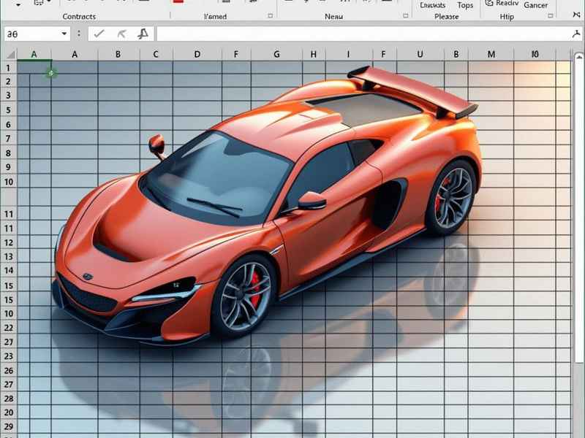Click the Tops ribbon button
The width and height of the screenshot is (585, 438).
(465, 5)
